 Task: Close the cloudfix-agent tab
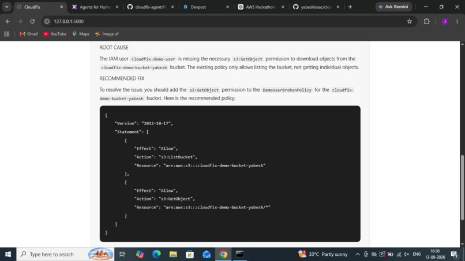coord(172,7)
